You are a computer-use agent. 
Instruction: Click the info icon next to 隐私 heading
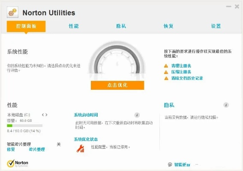point(226,105)
